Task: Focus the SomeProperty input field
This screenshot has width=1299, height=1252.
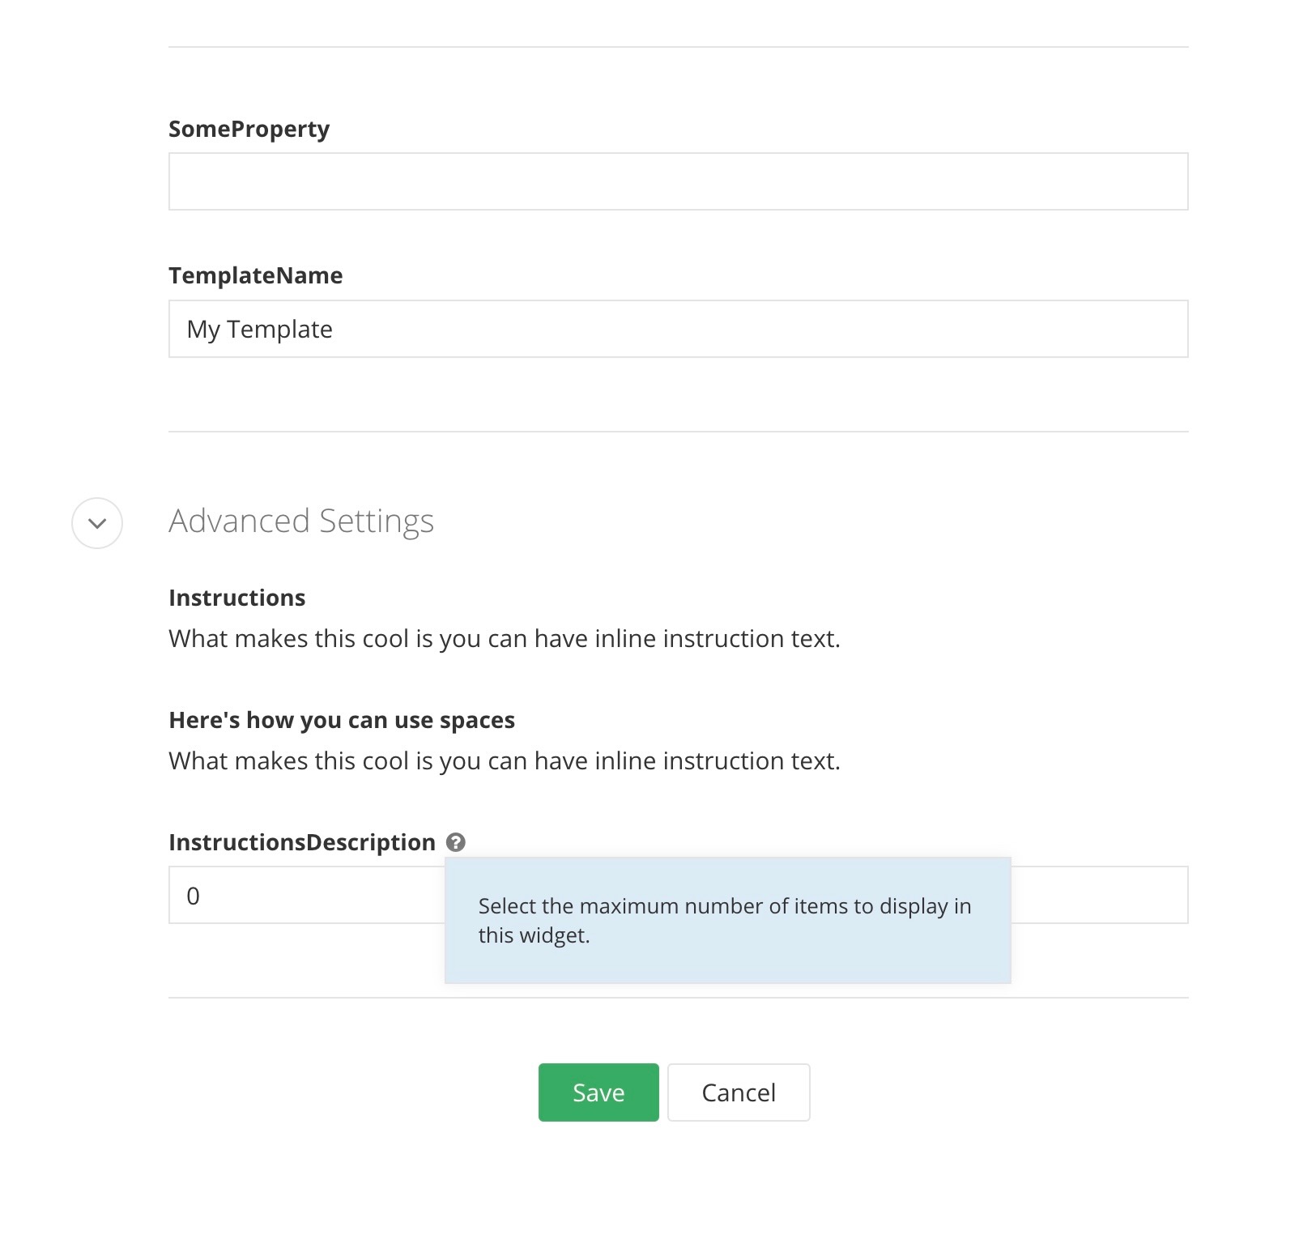Action: click(x=678, y=181)
